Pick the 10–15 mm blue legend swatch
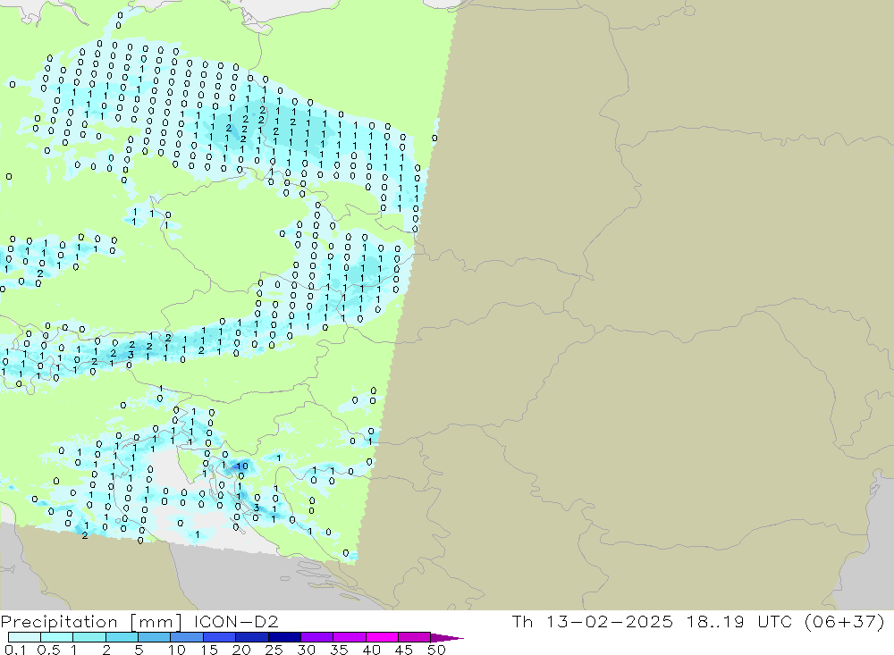The image size is (894, 655). click(187, 637)
